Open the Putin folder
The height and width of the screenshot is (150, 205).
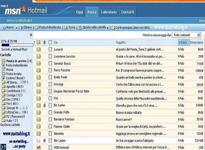(x=10, y=120)
